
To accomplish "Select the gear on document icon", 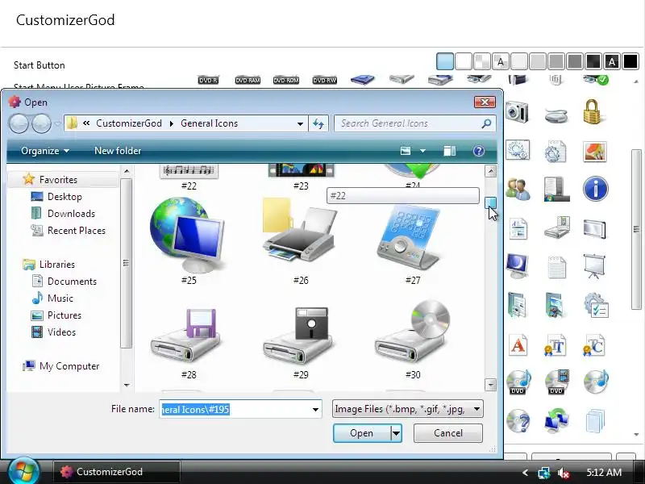I will coord(556,152).
